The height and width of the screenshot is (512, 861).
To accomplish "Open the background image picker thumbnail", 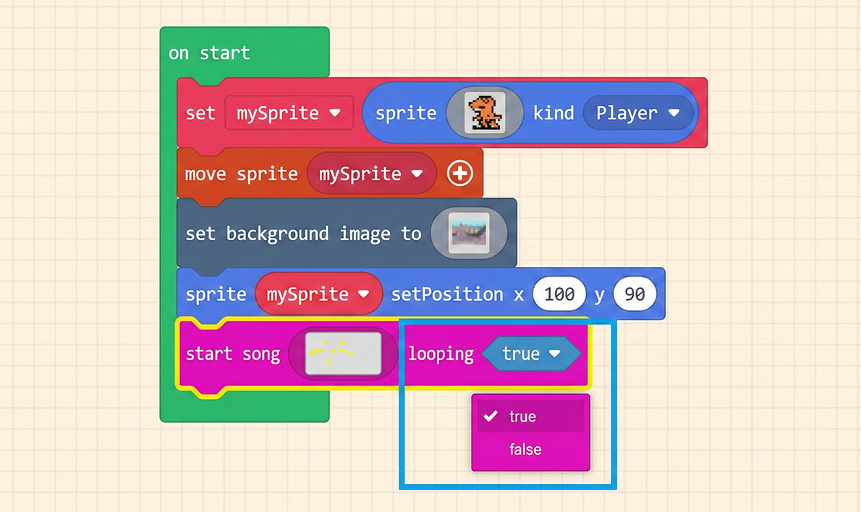I will (x=468, y=234).
